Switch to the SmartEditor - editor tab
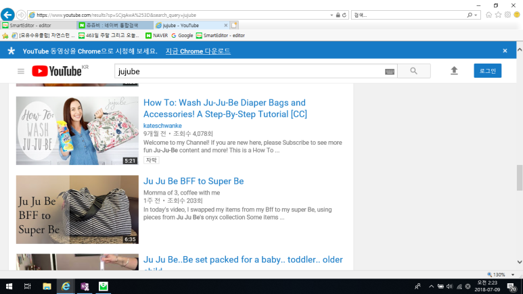This screenshot has height=294, width=523. point(38,25)
